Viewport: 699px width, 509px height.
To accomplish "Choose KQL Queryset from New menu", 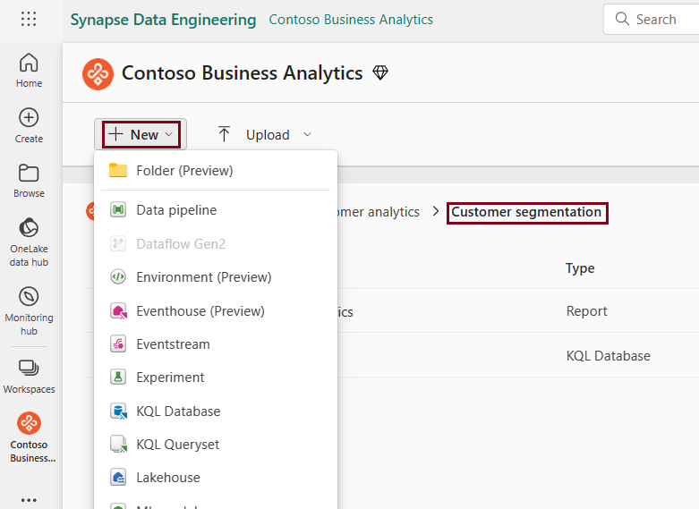I will pyautogui.click(x=216, y=445).
